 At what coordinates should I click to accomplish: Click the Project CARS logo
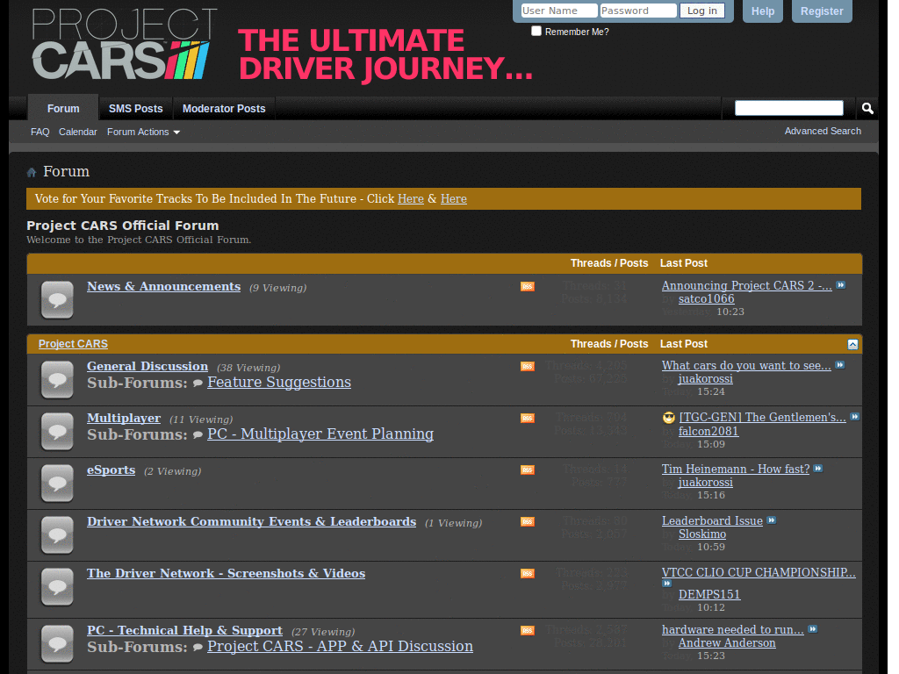click(x=124, y=44)
